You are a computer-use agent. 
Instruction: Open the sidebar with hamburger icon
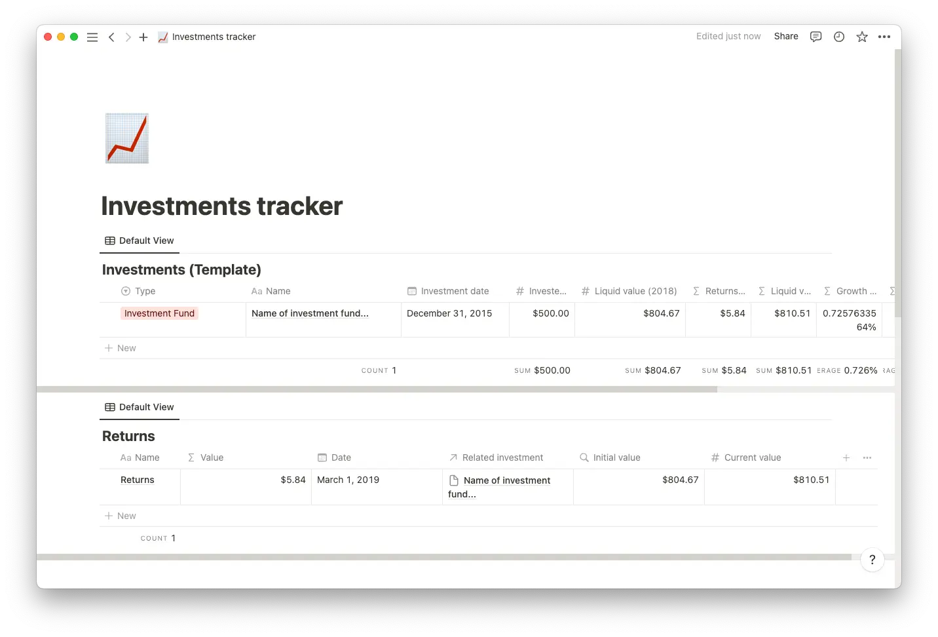(92, 37)
